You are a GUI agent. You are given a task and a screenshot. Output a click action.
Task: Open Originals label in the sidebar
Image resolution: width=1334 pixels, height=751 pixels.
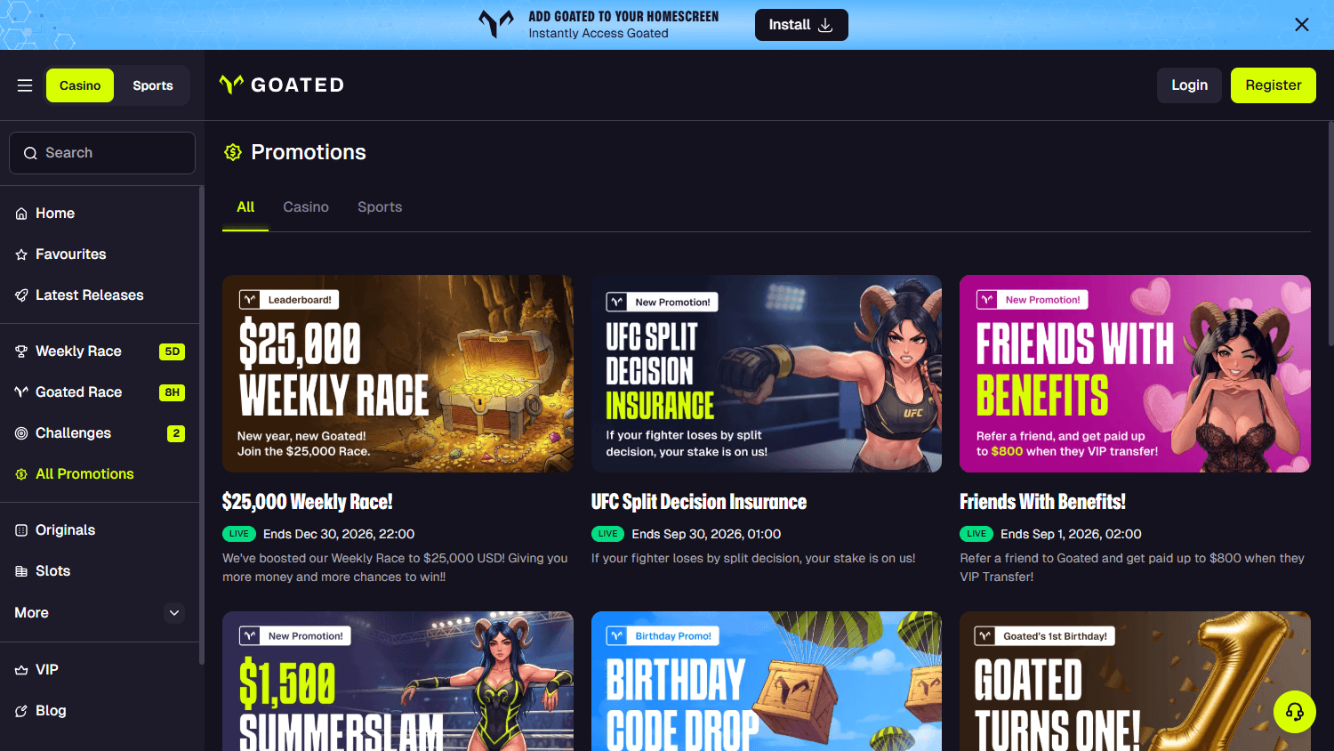coord(65,530)
